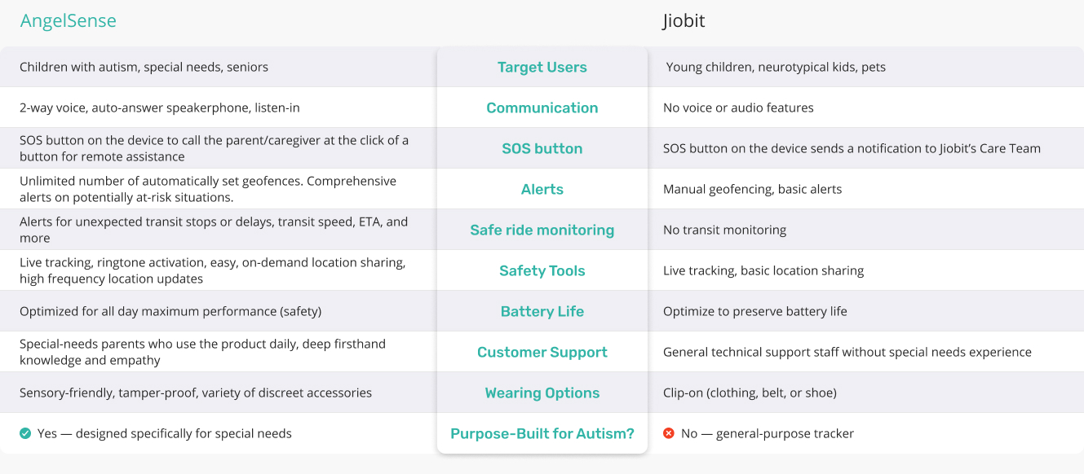
Task: Select the AngelSense column heading
Action: [x=69, y=21]
